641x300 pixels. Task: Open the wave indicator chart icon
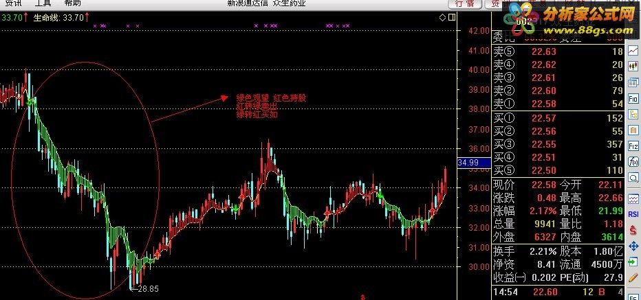click(633, 199)
